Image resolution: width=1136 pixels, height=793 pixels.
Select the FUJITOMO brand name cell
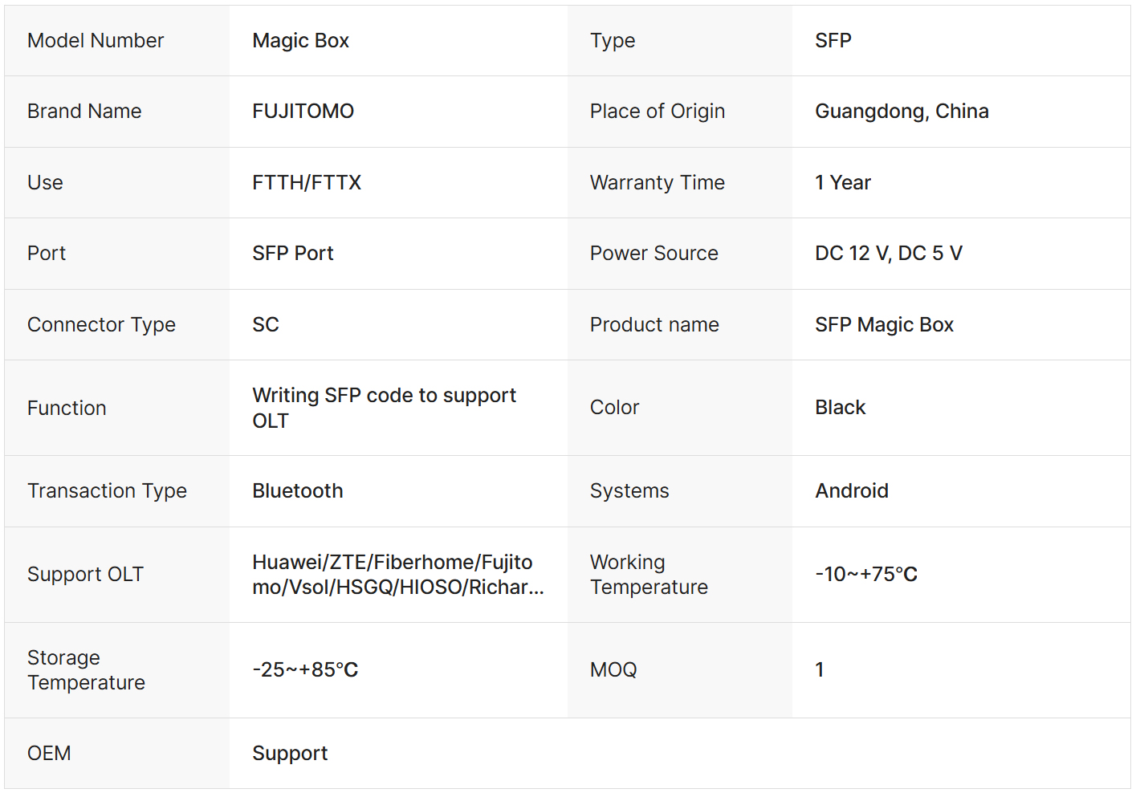click(303, 112)
